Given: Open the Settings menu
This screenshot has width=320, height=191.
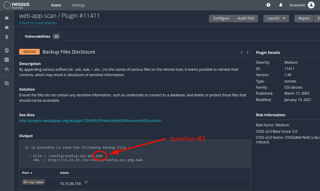Looking at the screenshot, I should (78, 5).
